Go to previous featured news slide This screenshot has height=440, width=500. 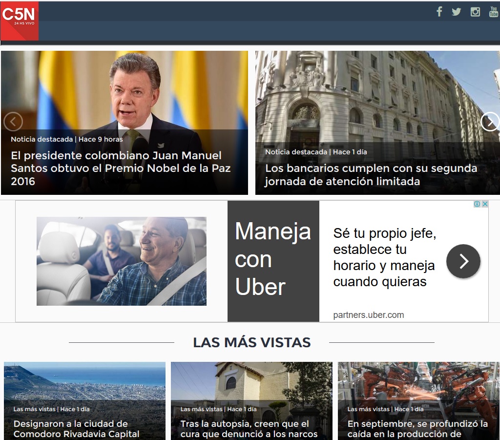pos(13,122)
